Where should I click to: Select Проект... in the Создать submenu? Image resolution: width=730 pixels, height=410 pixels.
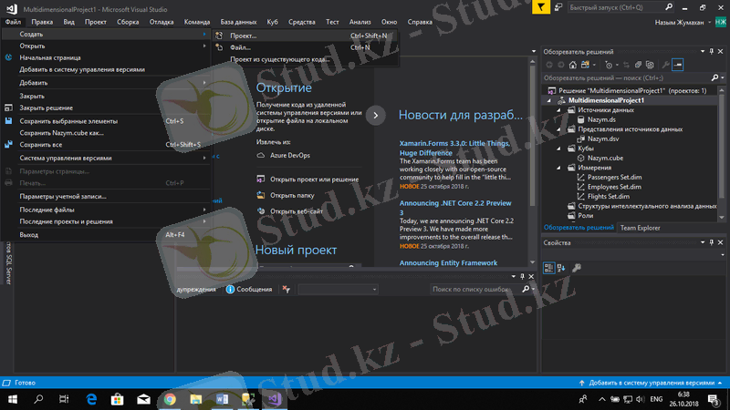[244, 36]
